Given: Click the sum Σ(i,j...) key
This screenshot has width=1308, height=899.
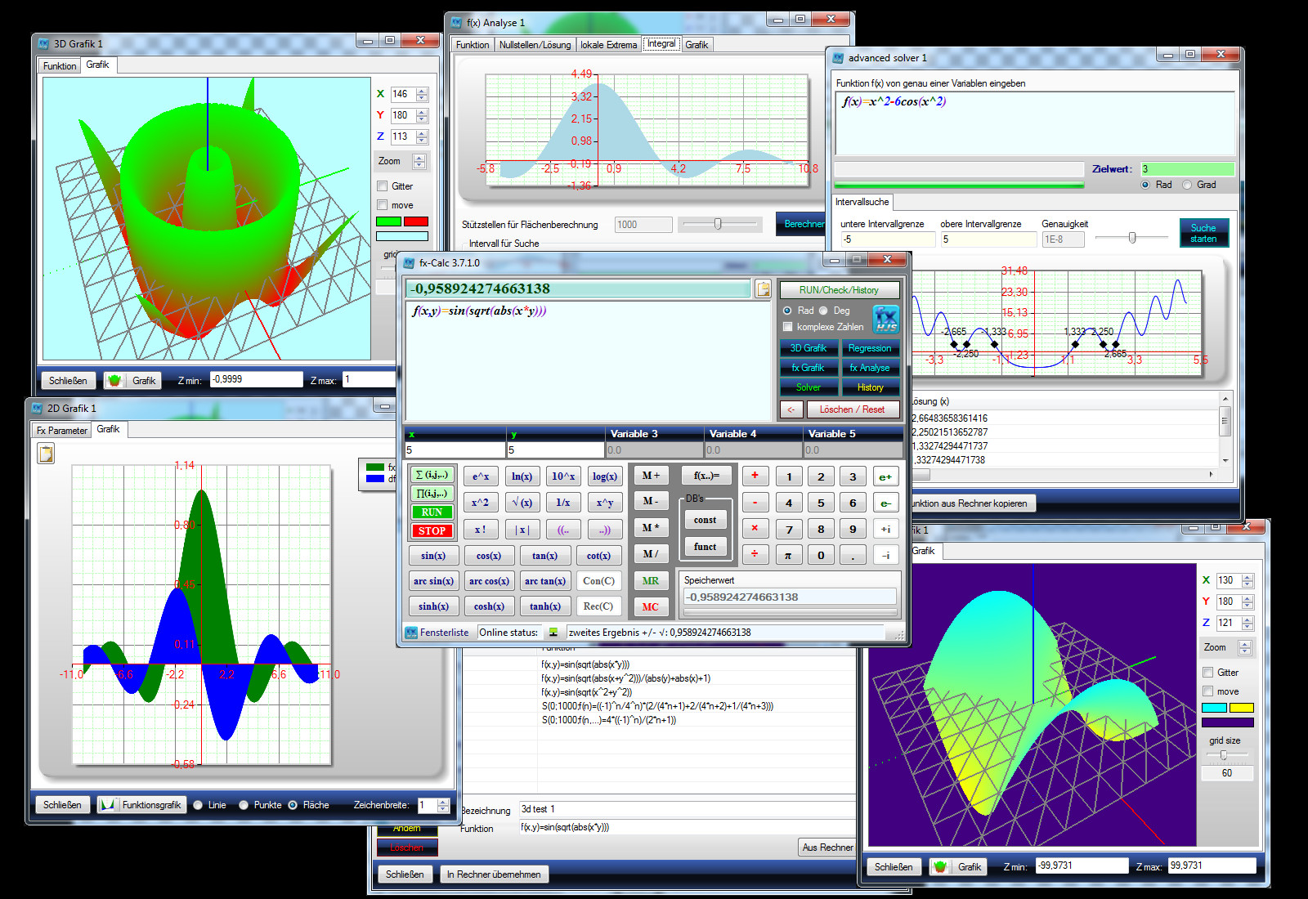Looking at the screenshot, I should 432,475.
